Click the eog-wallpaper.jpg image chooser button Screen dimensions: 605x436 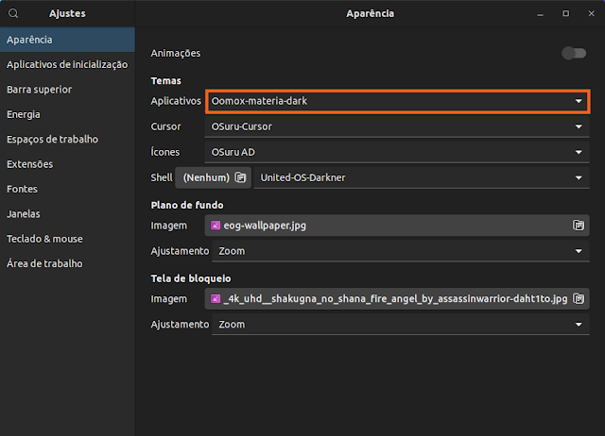coord(397,226)
